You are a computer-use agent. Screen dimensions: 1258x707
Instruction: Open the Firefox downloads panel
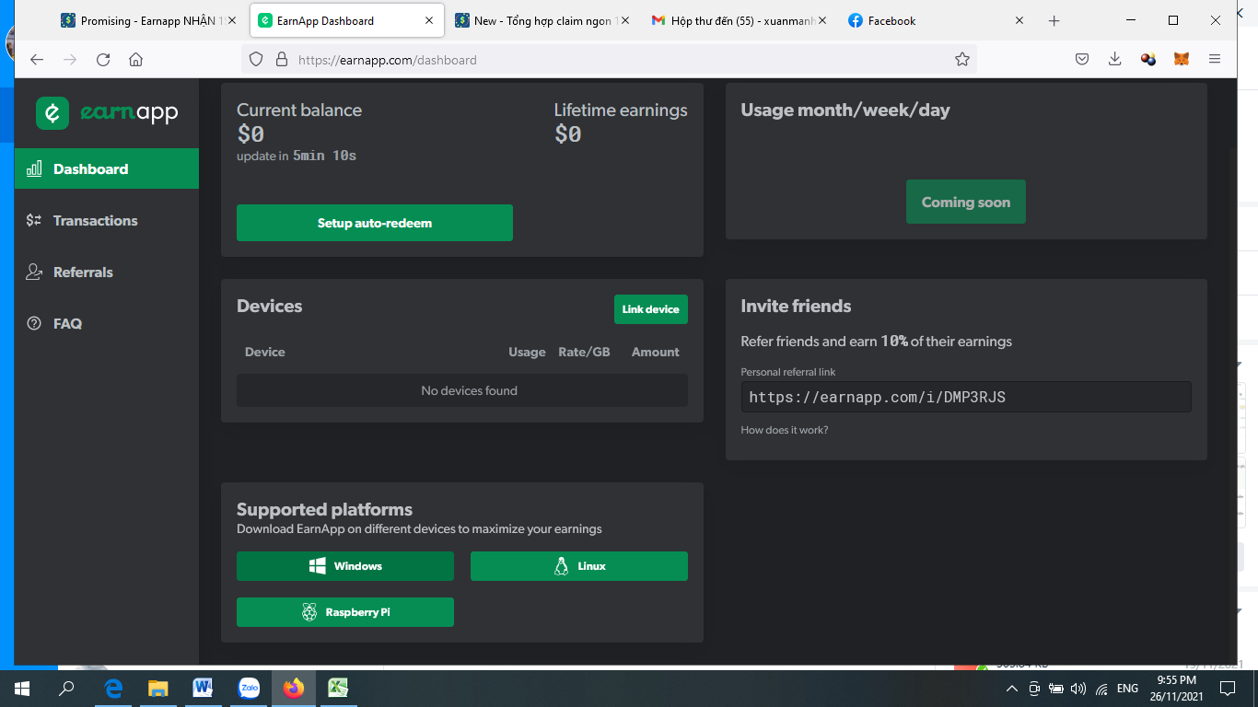tap(1114, 60)
